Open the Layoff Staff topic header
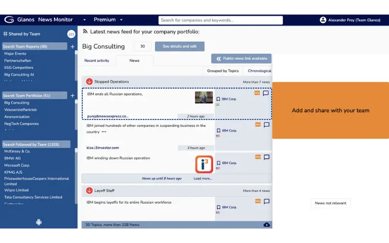The width and height of the screenshot is (389, 243). [x=177, y=191]
